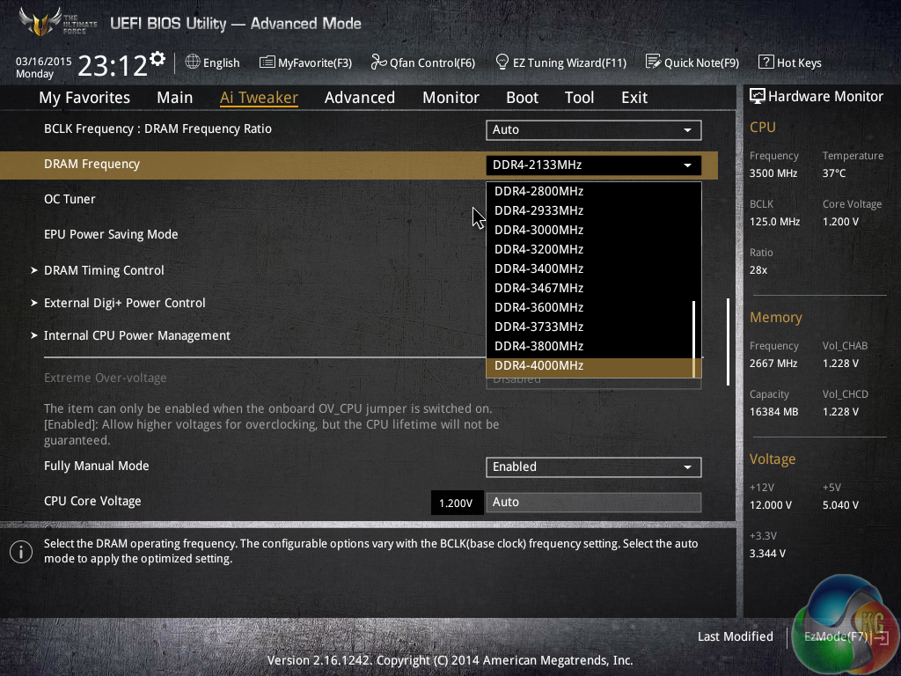Click the Hot Keys question mark icon
Screen dimensions: 901x676
tap(766, 62)
